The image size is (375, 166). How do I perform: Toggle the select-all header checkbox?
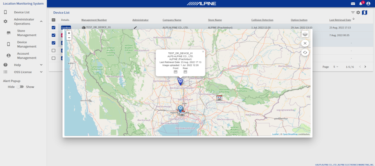54,20
